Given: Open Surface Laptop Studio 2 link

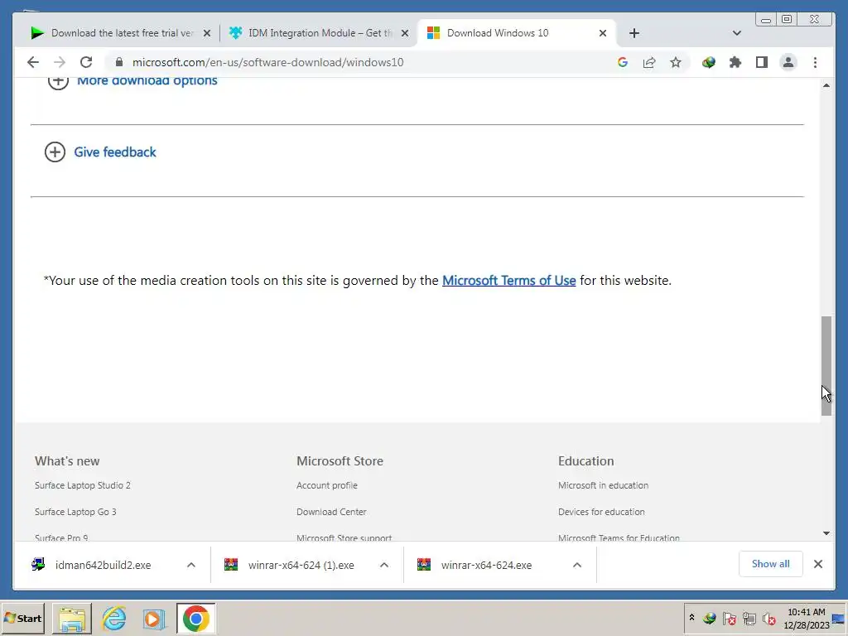Looking at the screenshot, I should 83,485.
